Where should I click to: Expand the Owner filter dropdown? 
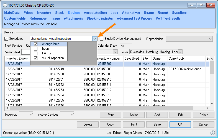180,52
